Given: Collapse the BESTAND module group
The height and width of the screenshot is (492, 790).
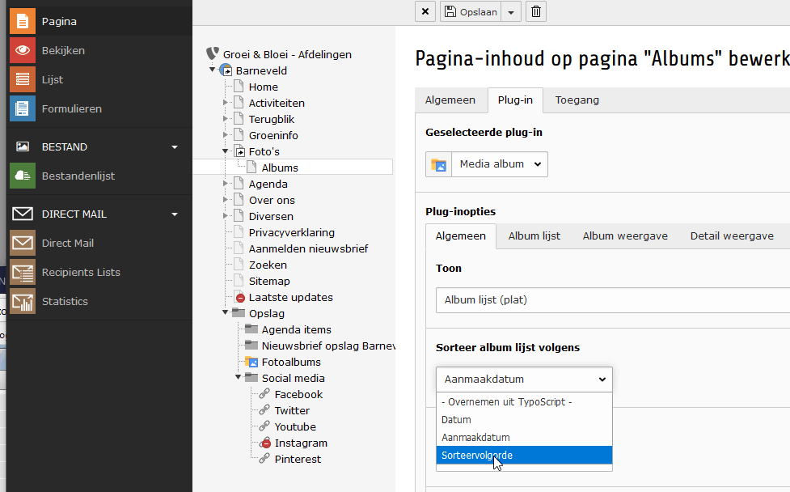Looking at the screenshot, I should (x=174, y=147).
